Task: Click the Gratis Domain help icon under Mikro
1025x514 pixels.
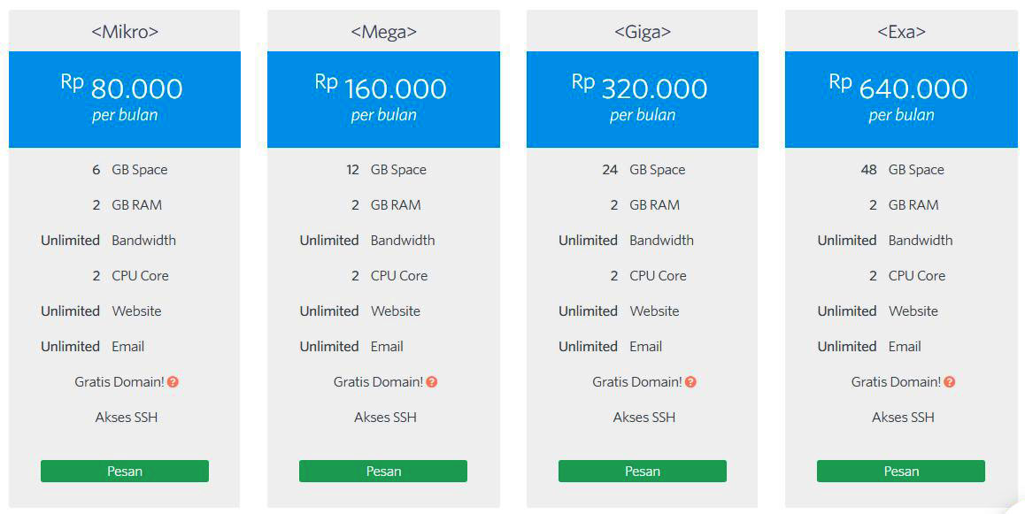Action: tap(173, 382)
